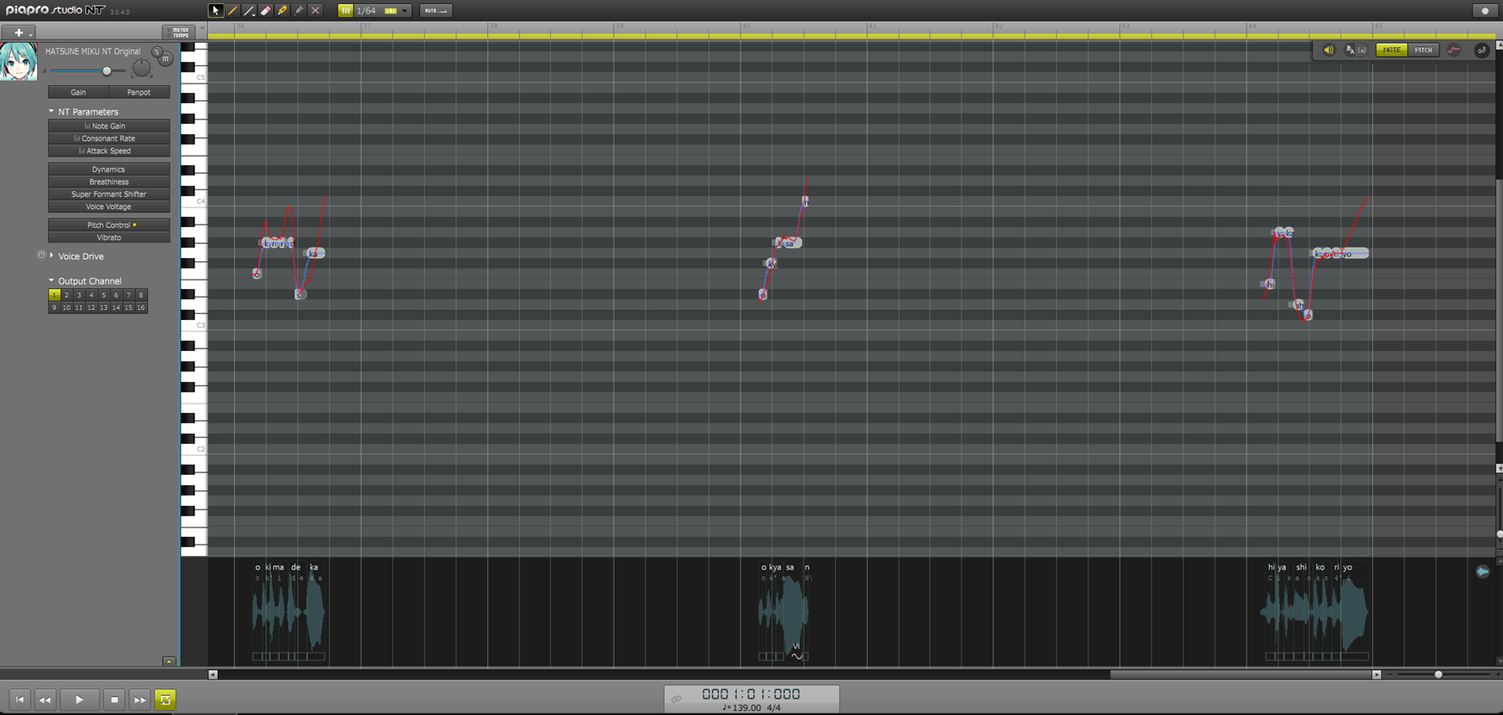This screenshot has width=1503, height=715.
Task: Click the return arrow icon
Action: pyautogui.click(x=1481, y=50)
